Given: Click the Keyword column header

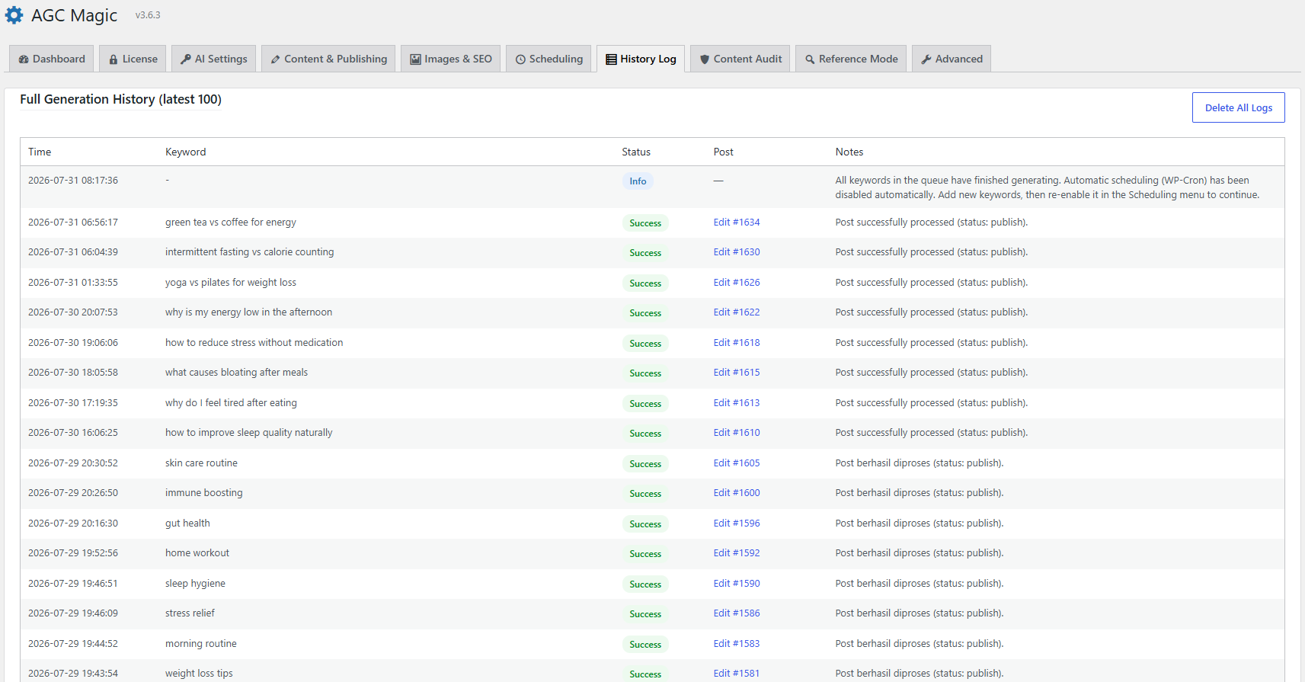Looking at the screenshot, I should pyautogui.click(x=185, y=152).
